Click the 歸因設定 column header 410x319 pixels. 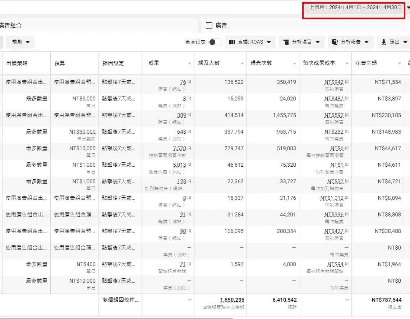[113, 63]
